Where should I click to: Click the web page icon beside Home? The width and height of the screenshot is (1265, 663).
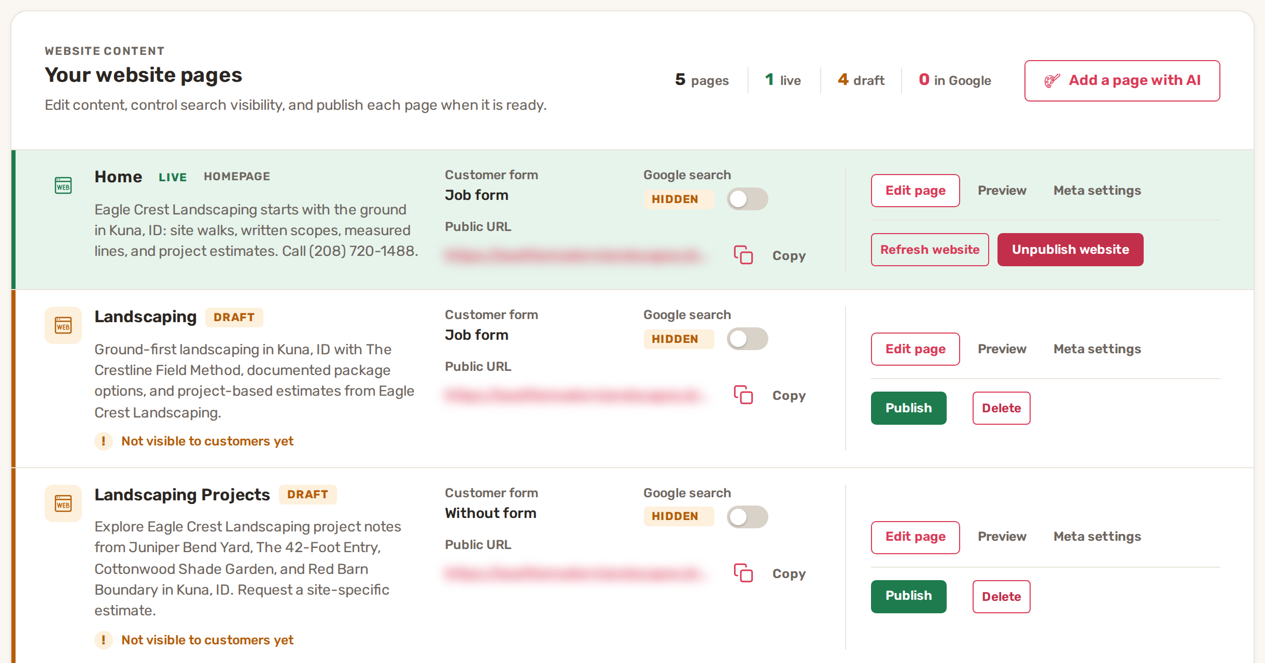[x=63, y=185]
